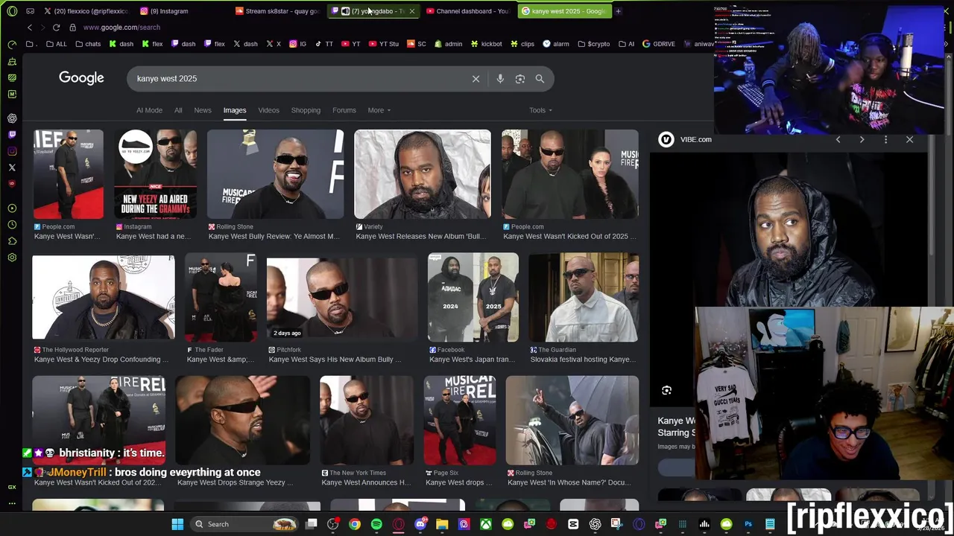Open Discord from the taskbar
Screen dimensions: 954x536
pyautogui.click(x=420, y=524)
